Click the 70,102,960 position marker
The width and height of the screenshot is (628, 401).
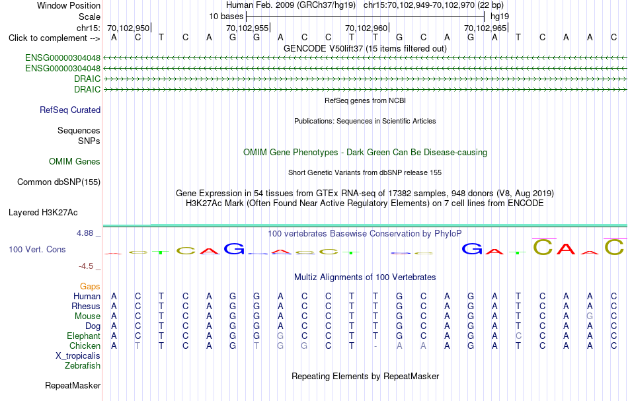point(366,28)
